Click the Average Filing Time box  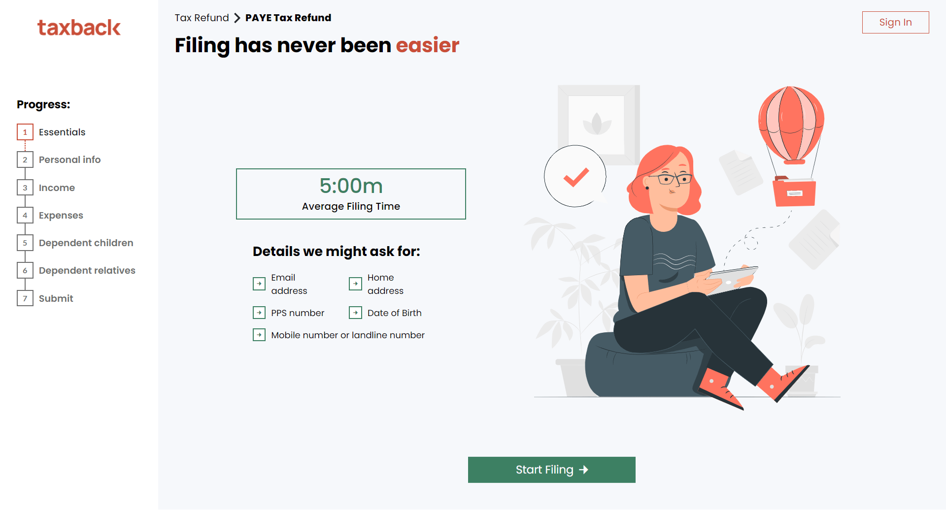351,193
